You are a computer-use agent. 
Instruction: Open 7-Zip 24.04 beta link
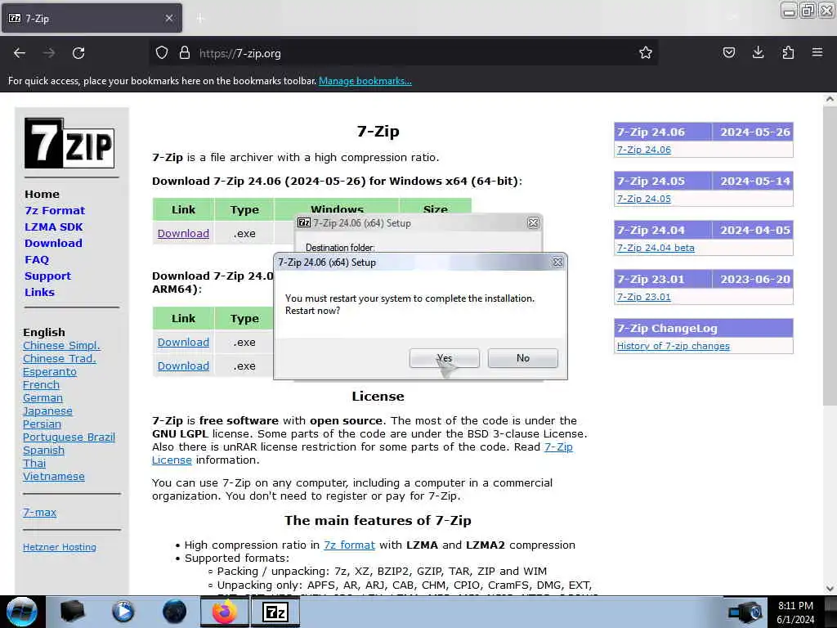(656, 248)
